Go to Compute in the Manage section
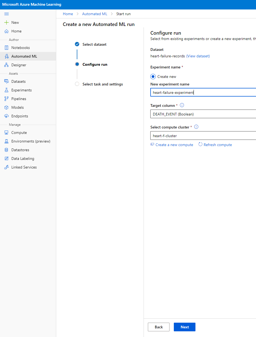 click(x=19, y=133)
